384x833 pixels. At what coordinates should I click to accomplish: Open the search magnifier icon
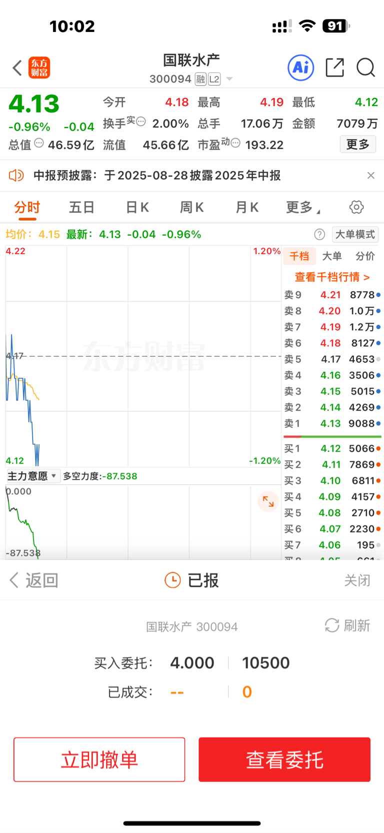click(365, 67)
